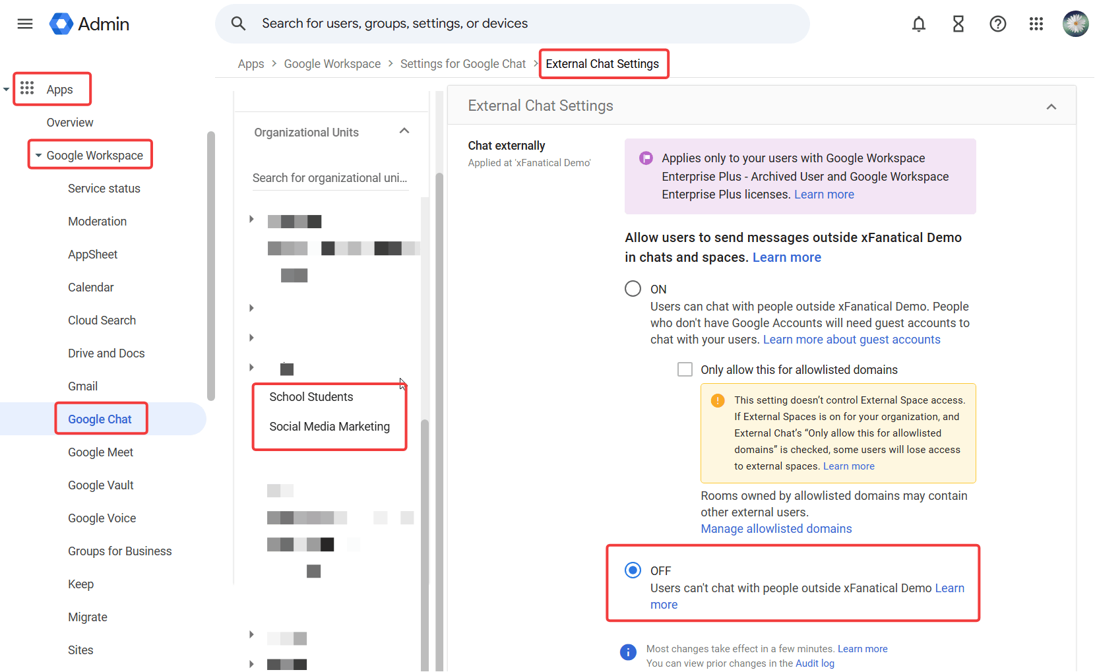
Task: Collapse the Google Workspace sidebar group
Action: coord(38,156)
